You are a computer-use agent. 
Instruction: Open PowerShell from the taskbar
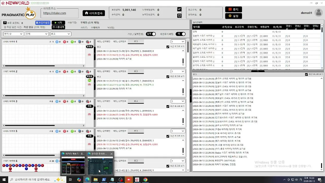coord(104,180)
